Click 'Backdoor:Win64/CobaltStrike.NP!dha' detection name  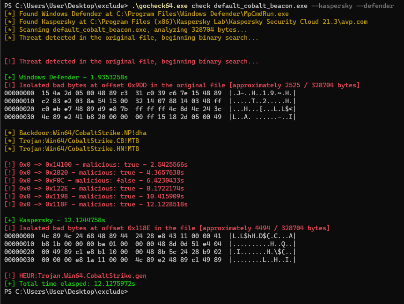pos(83,133)
